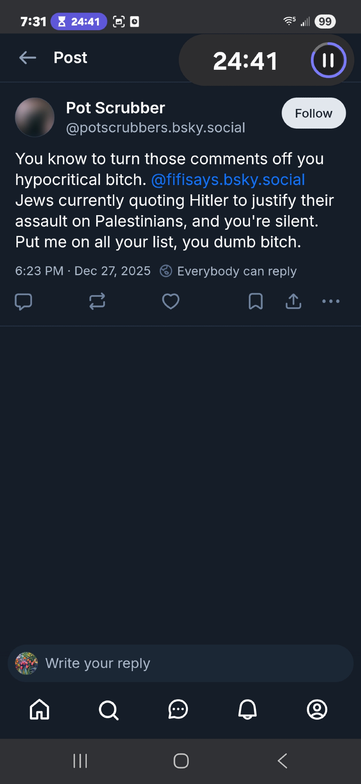Viewport: 361px width, 784px height.
Task: Bookmark this post
Action: click(x=255, y=301)
